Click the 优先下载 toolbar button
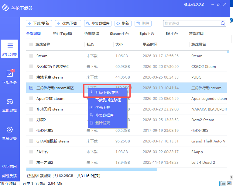The width and height of the screenshot is (233, 186). point(68,23)
